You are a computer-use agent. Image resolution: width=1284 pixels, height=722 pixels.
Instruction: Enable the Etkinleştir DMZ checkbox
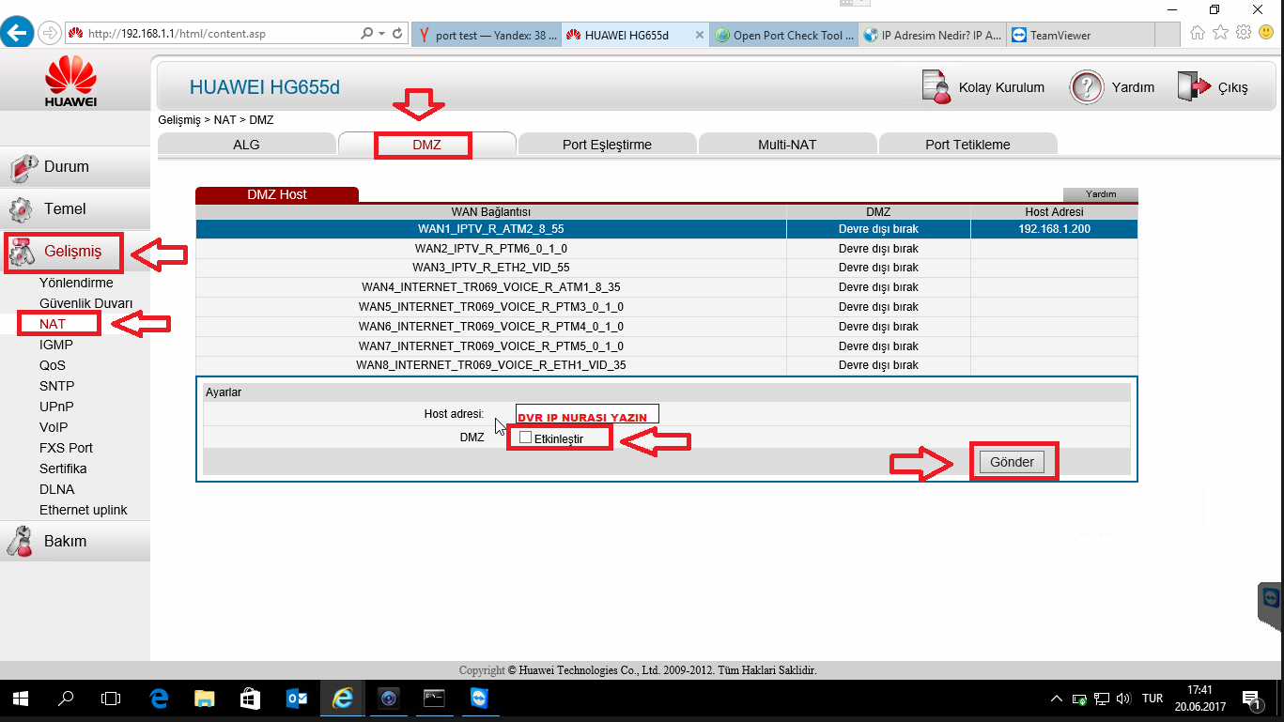click(525, 438)
